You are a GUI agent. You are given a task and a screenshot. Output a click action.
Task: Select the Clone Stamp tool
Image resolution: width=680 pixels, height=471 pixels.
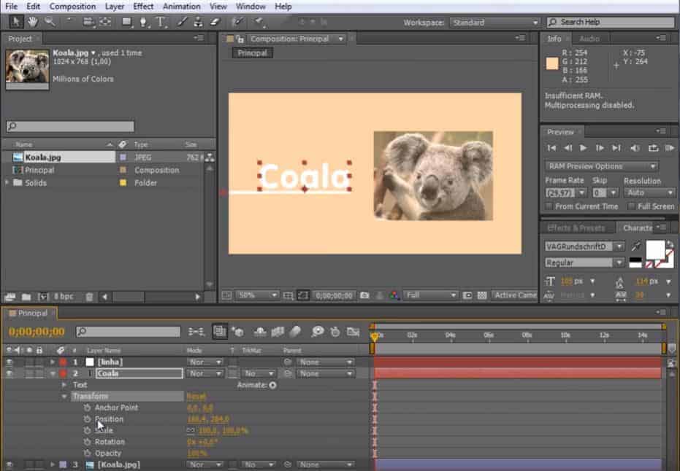198,22
